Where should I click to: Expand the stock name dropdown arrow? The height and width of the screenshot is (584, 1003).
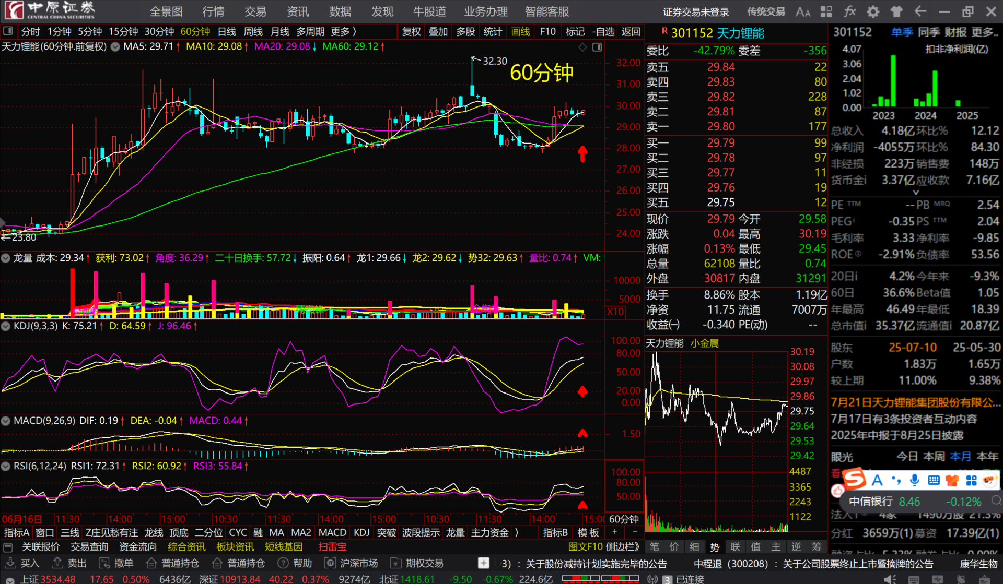pos(115,47)
